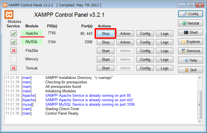The width and height of the screenshot is (207, 133).
Task: Open the MySQL Config menu
Action: point(145,42)
